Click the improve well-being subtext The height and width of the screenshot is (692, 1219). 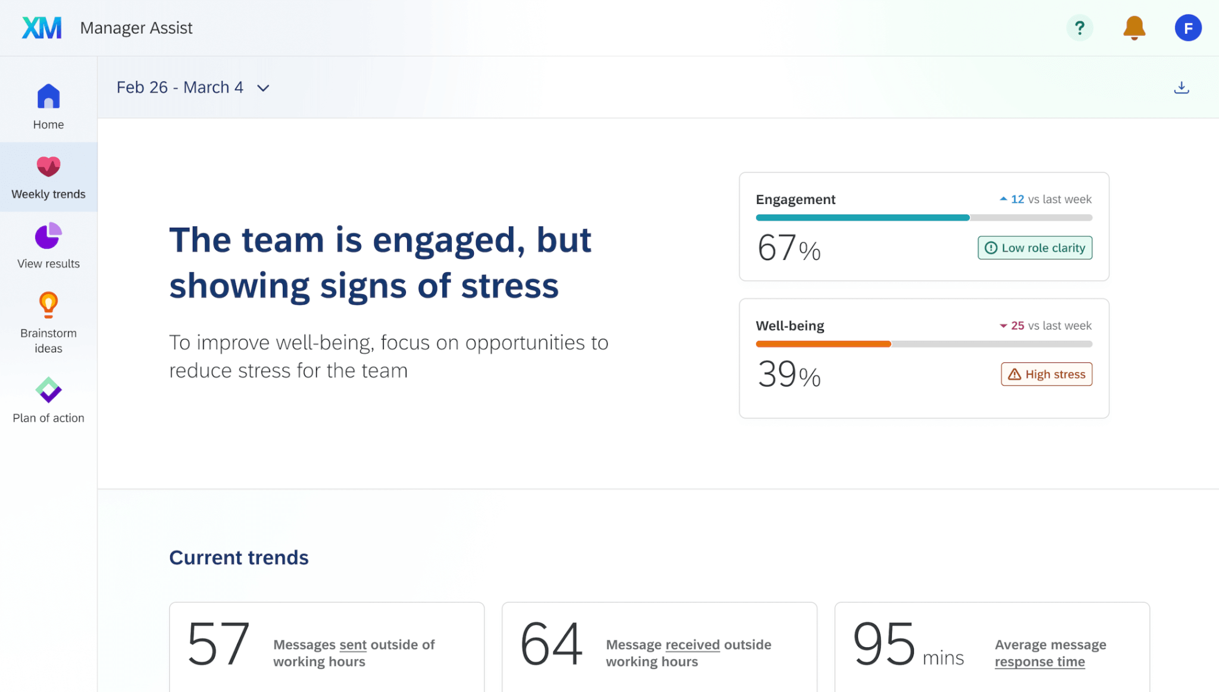tap(389, 356)
